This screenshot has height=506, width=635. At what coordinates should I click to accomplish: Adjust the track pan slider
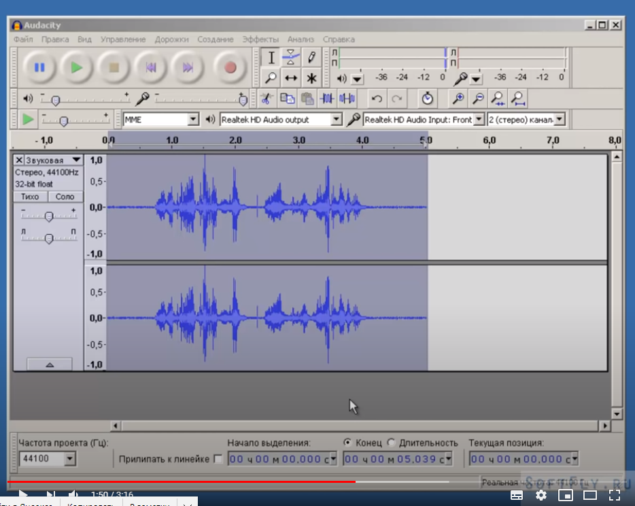48,238
